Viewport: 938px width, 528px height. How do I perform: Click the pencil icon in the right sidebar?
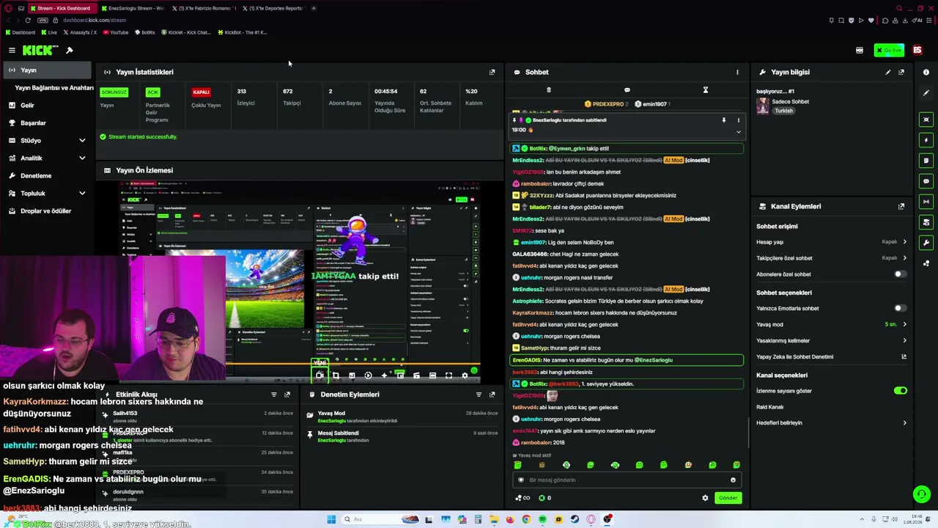tap(926, 95)
